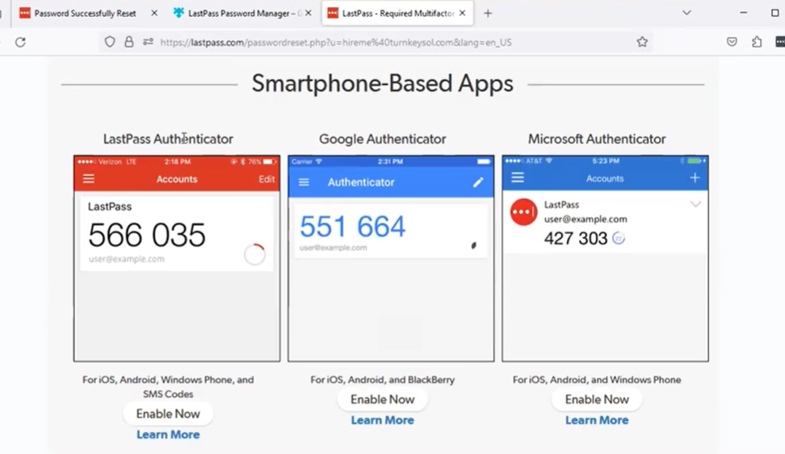Close the LastPass Required Multifactor tab
This screenshot has height=454, width=785.
click(462, 13)
